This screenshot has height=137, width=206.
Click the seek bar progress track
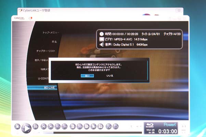(x=93, y=133)
